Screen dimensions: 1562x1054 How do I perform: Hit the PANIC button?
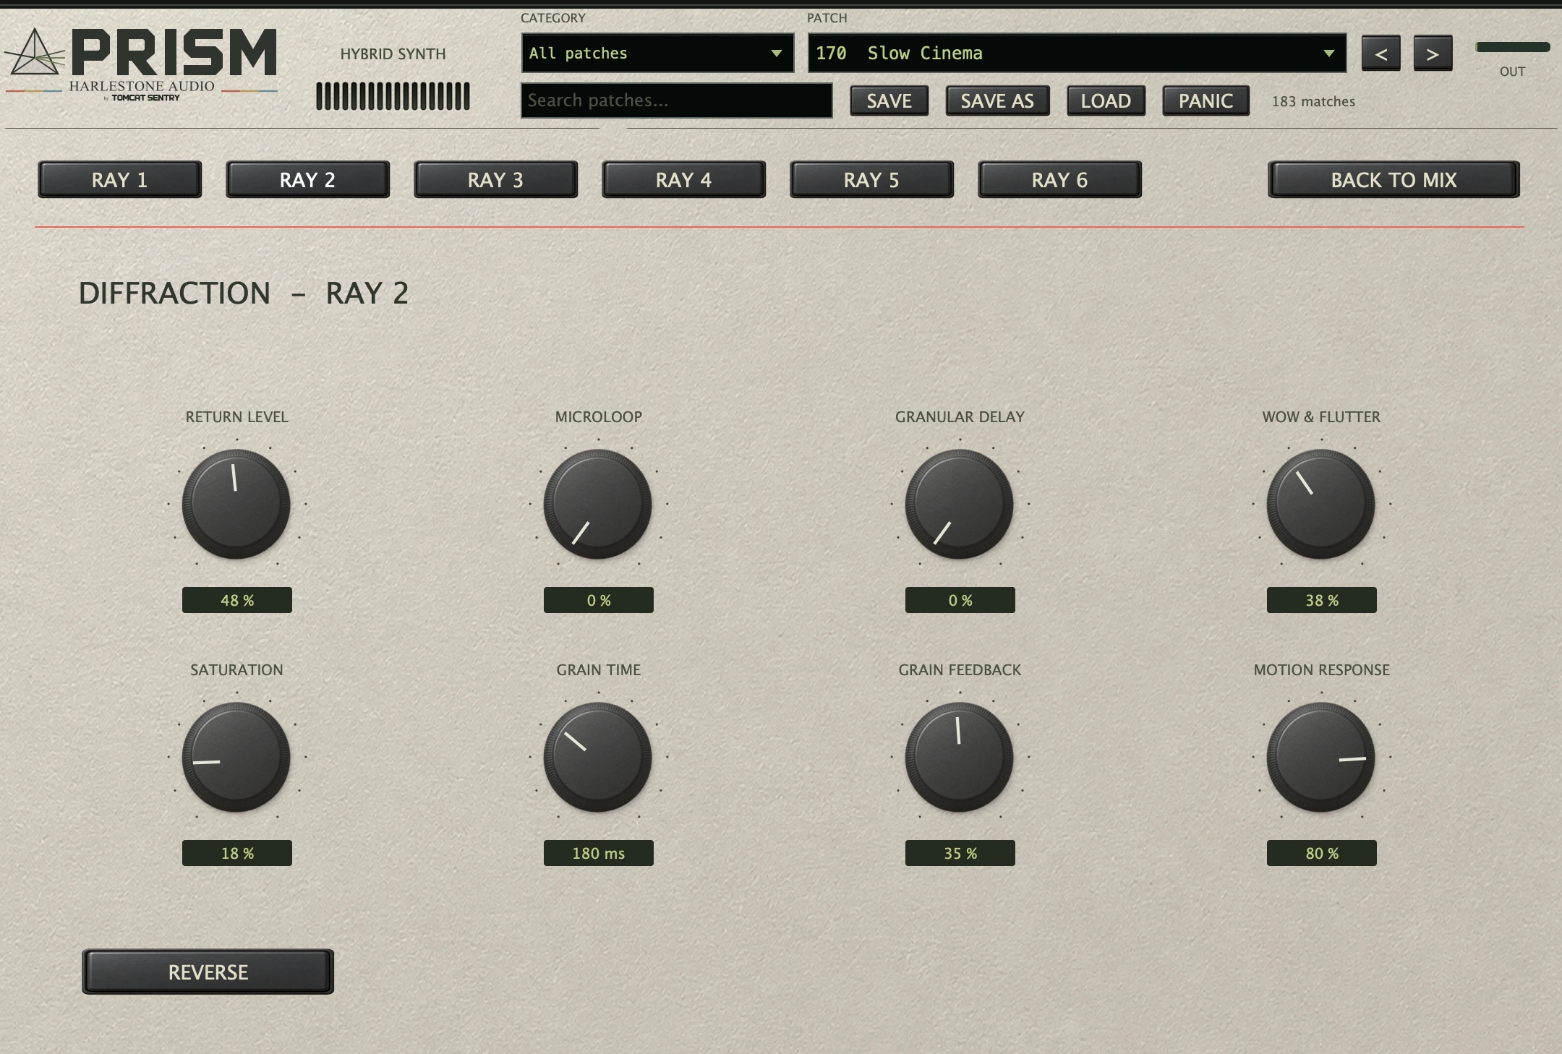(x=1205, y=100)
